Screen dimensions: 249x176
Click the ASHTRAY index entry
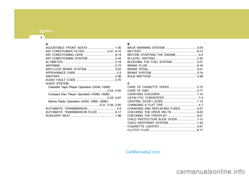[83, 76]
